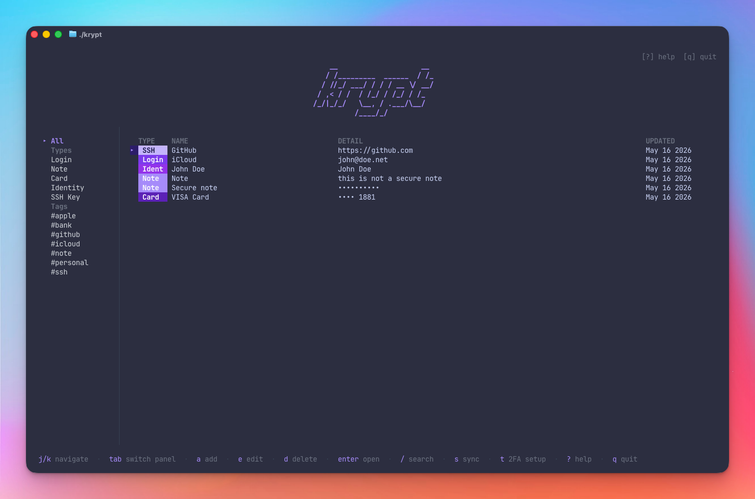
Task: Filter entries by Identity type
Action: coord(68,188)
